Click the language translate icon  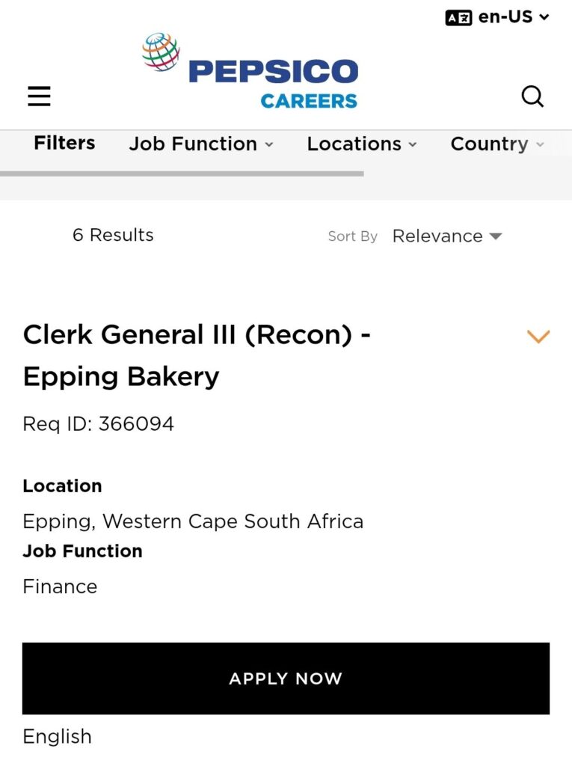tap(458, 18)
